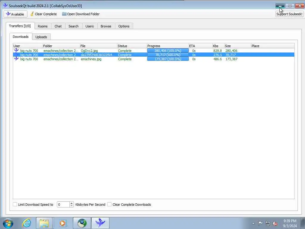This screenshot has height=229, width=305.
Task: Click the muted volume tray icon
Action: [275, 223]
